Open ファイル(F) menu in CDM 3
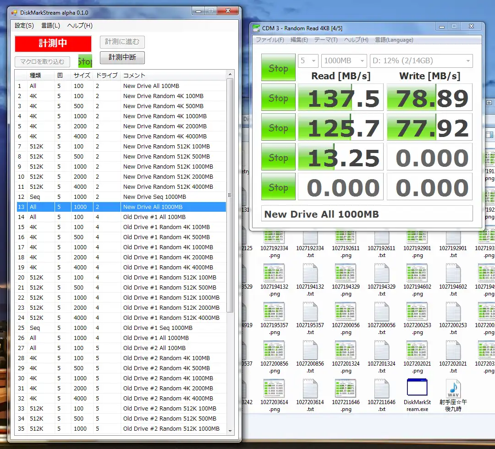The image size is (495, 449). [269, 40]
